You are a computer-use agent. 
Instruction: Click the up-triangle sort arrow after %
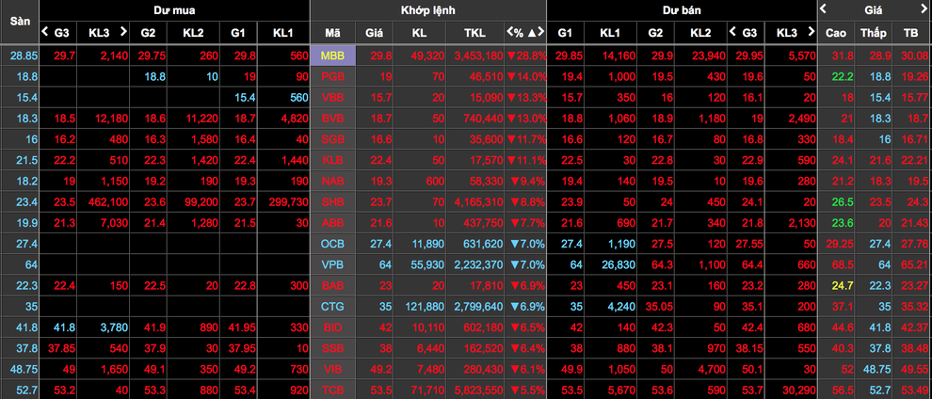(532, 33)
